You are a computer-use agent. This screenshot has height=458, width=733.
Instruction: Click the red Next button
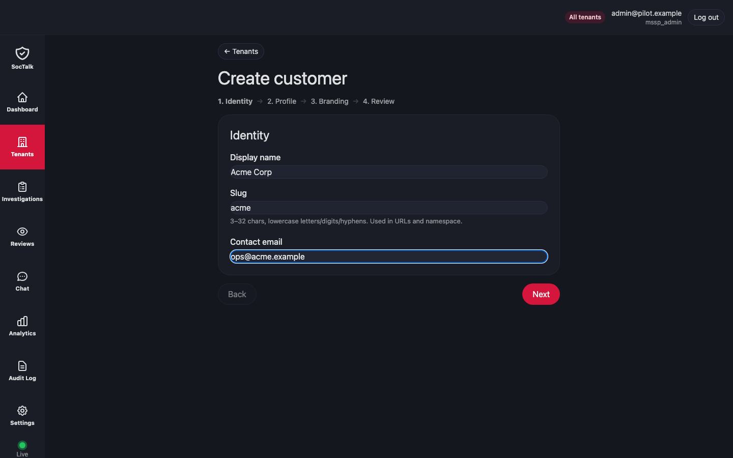pyautogui.click(x=541, y=294)
